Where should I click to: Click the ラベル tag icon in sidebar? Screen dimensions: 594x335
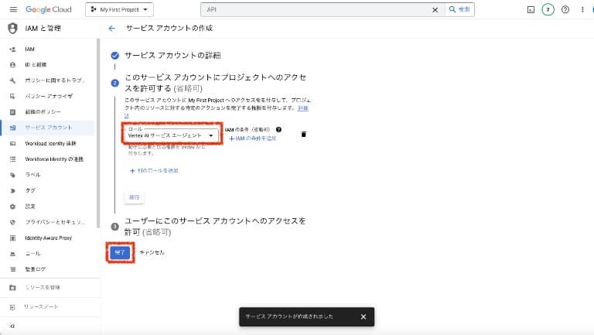click(x=12, y=175)
